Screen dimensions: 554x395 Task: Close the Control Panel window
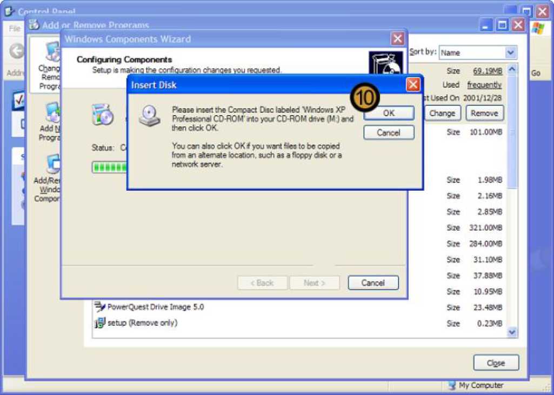542,12
